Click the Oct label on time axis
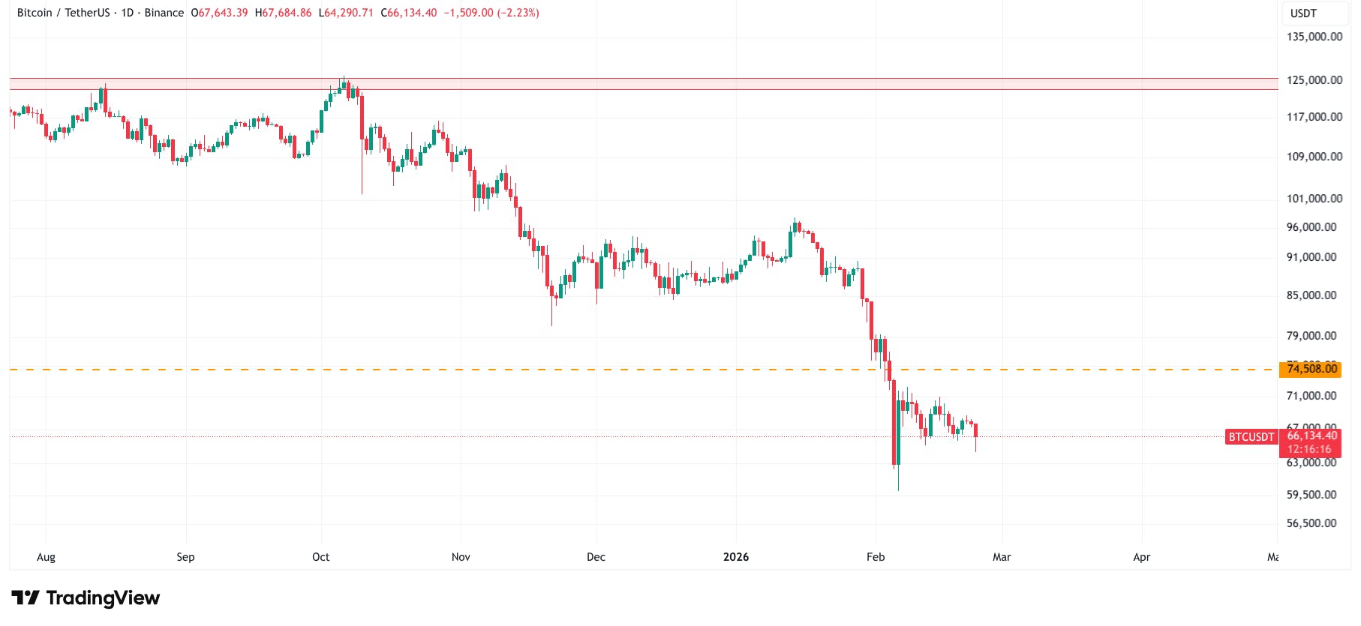1361x626 pixels. point(320,557)
